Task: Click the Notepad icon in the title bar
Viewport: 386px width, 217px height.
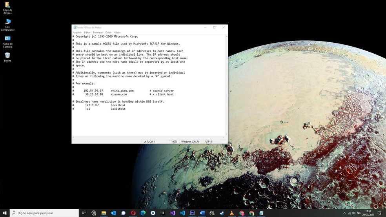Action: pos(75,27)
